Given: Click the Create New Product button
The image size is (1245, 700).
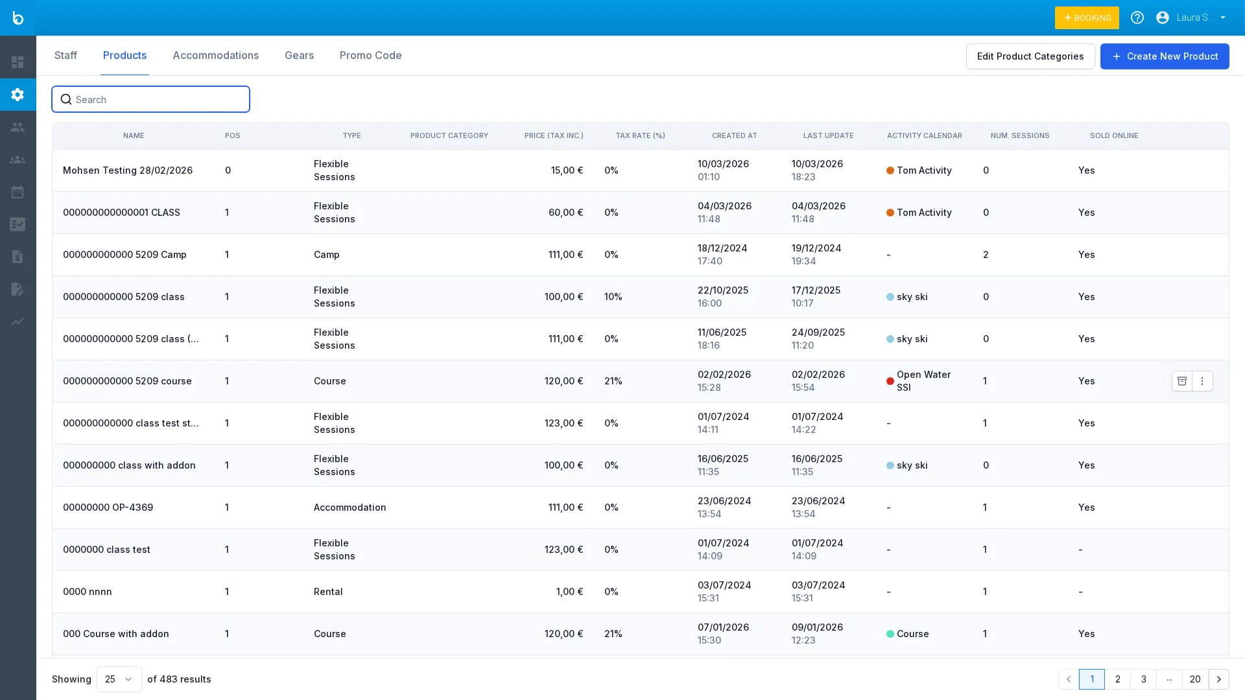Looking at the screenshot, I should coord(1164,56).
